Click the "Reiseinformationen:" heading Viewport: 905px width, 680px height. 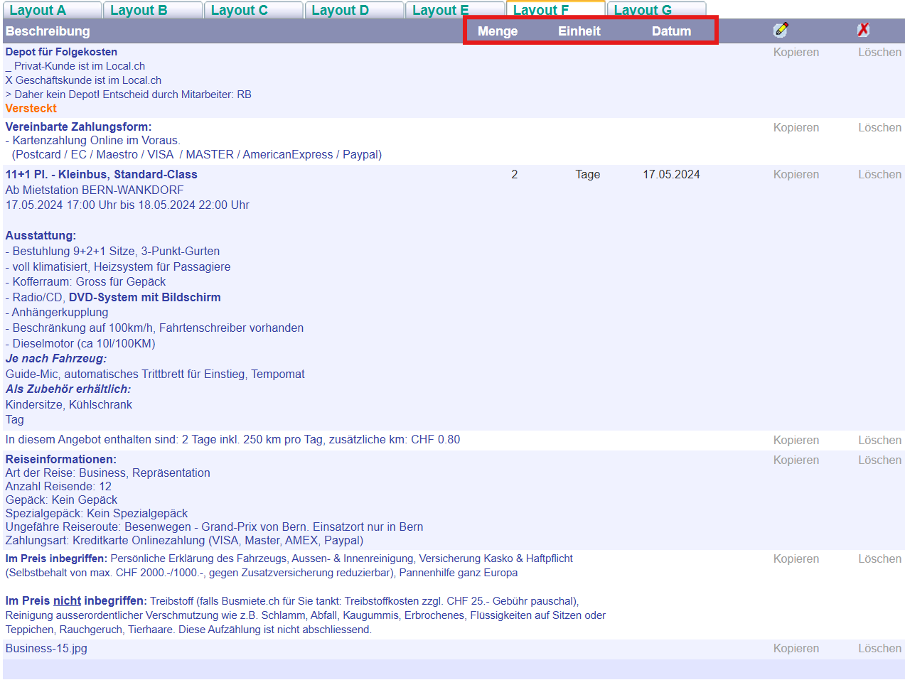(x=61, y=460)
